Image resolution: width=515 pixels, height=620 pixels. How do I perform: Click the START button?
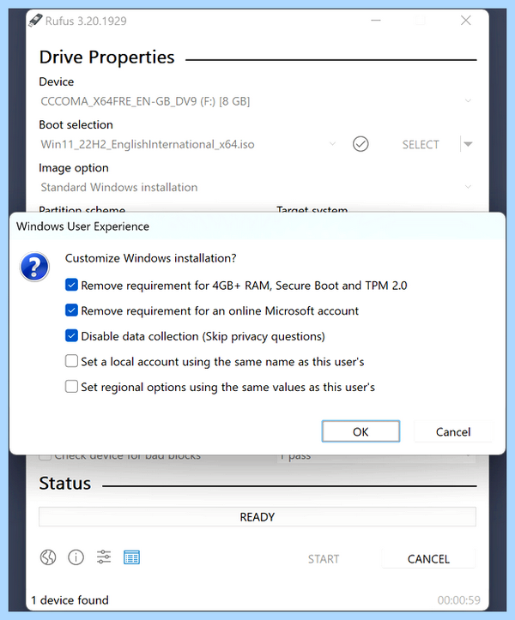324,559
